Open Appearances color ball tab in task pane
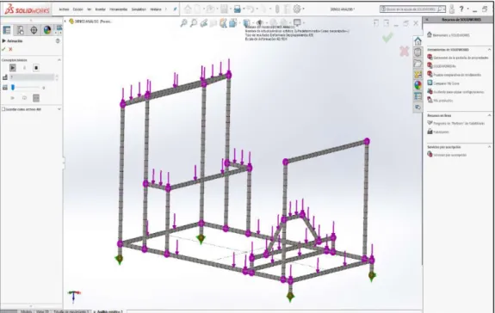The height and width of the screenshot is (313, 495). [418, 85]
